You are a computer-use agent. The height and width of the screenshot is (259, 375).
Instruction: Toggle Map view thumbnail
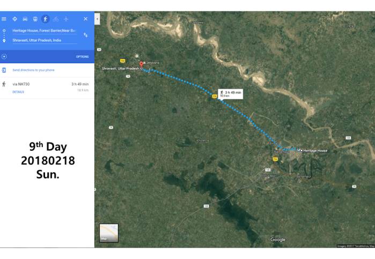(x=109, y=233)
